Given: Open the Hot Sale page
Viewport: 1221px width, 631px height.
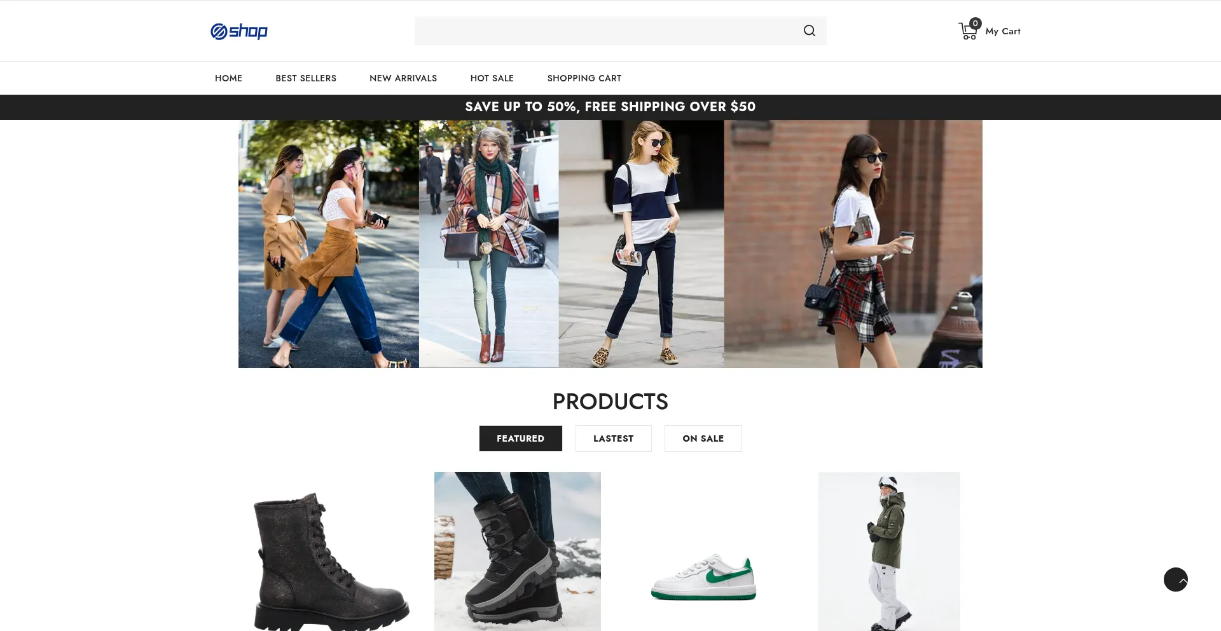Looking at the screenshot, I should point(492,78).
